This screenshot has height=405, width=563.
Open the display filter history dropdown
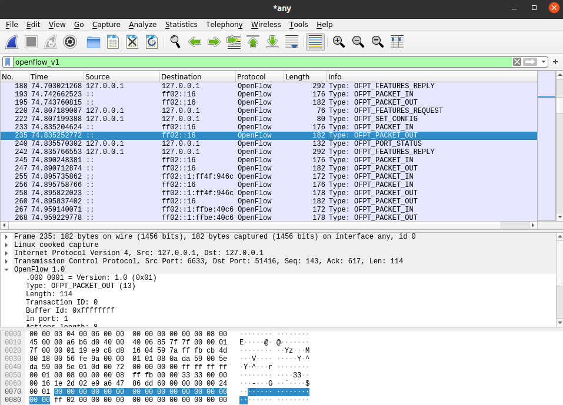pos(544,62)
